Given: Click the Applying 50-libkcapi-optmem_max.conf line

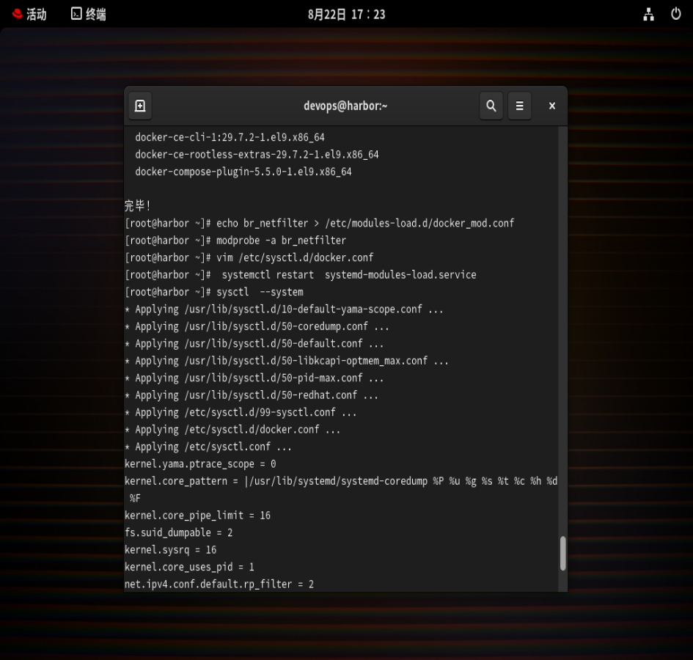Looking at the screenshot, I should (287, 361).
